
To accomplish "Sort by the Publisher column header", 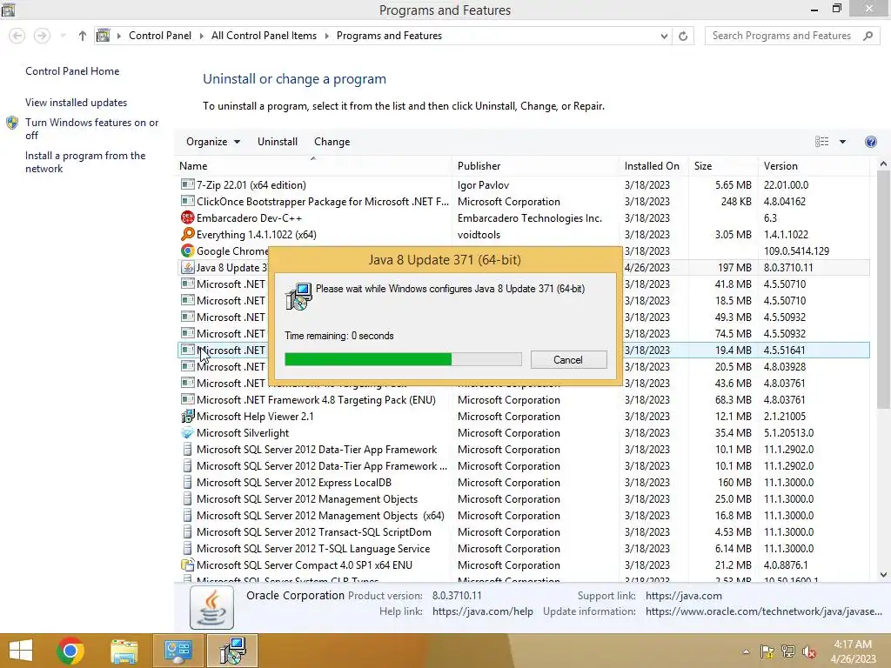I will pos(536,166).
